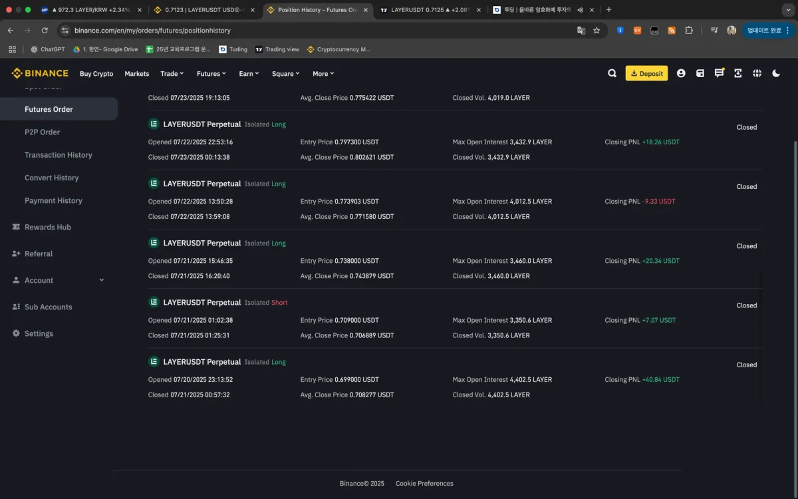Click LAYER coin icon on 07/20 23:13:52 position
Viewport: 798px width, 499px height.
154,361
